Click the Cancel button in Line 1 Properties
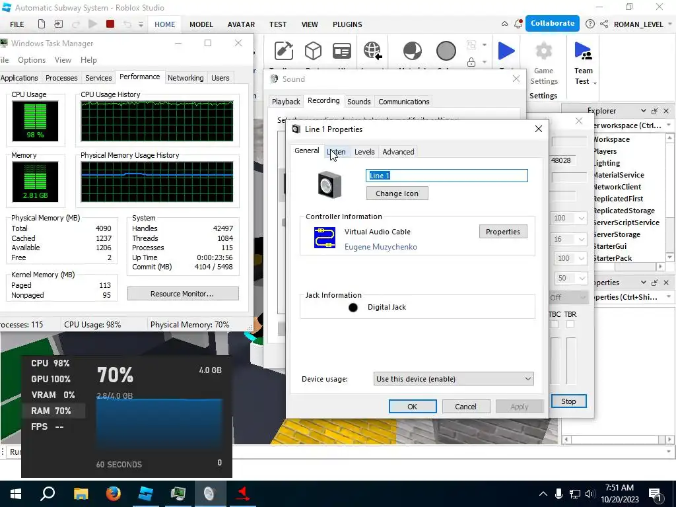 (x=465, y=407)
